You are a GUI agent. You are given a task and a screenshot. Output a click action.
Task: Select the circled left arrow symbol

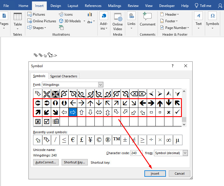(38, 103)
